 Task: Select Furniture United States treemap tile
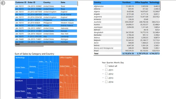pyautogui.click(x=21, y=86)
